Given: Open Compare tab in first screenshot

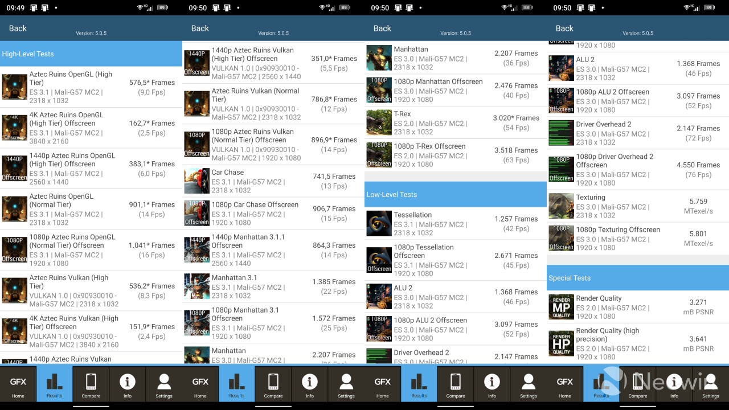Looking at the screenshot, I should coord(91,385).
